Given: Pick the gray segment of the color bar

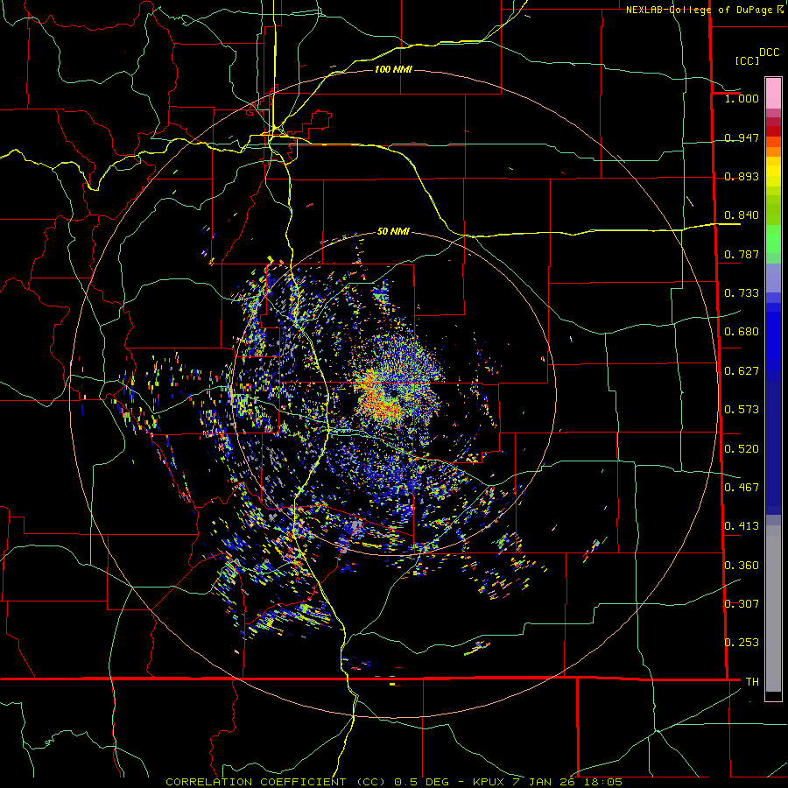Looking at the screenshot, I should (773, 609).
